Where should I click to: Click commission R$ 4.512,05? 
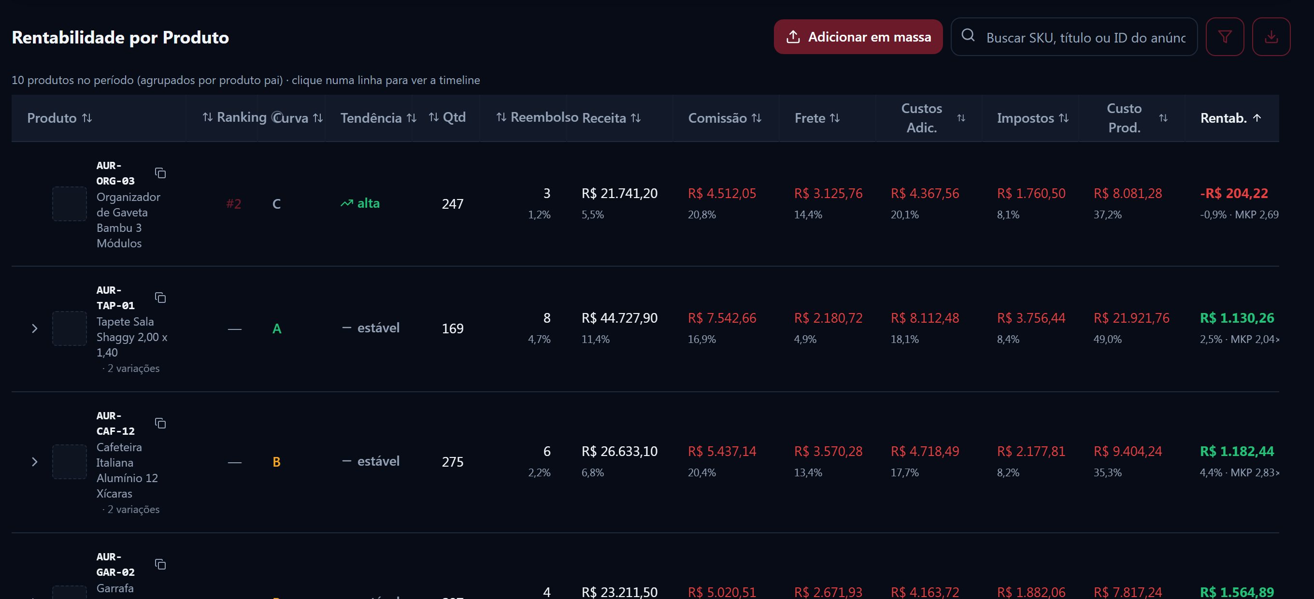tap(722, 193)
